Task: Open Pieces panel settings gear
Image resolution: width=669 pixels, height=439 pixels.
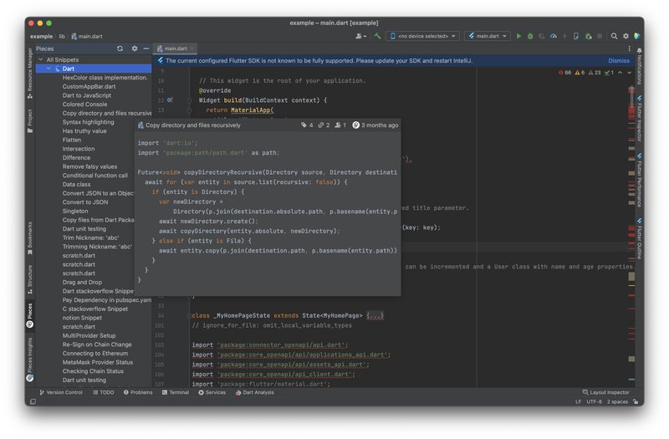Action: [135, 48]
